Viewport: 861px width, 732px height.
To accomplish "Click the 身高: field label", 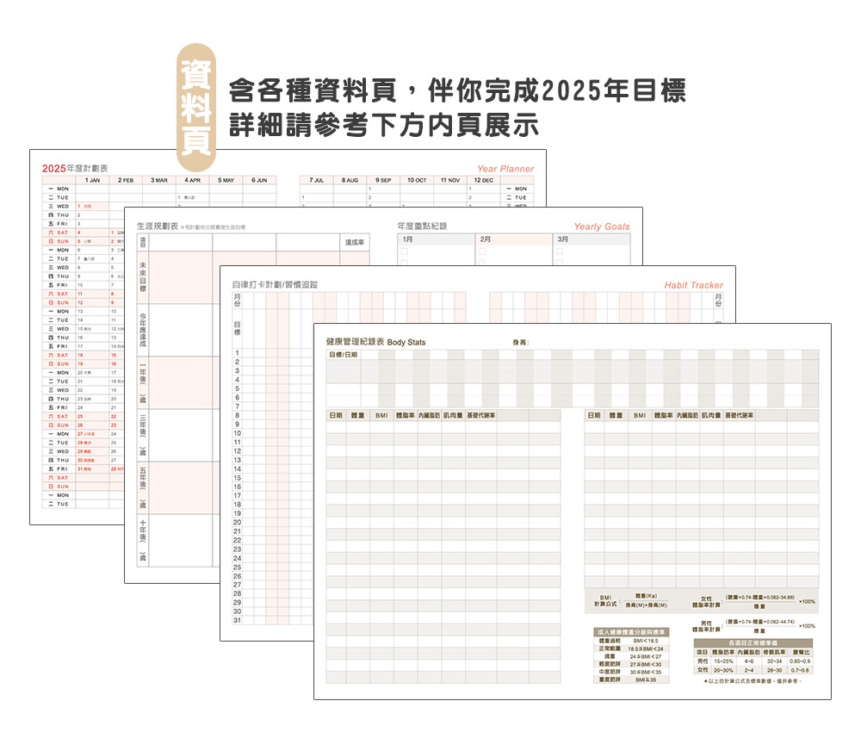I will (x=521, y=343).
